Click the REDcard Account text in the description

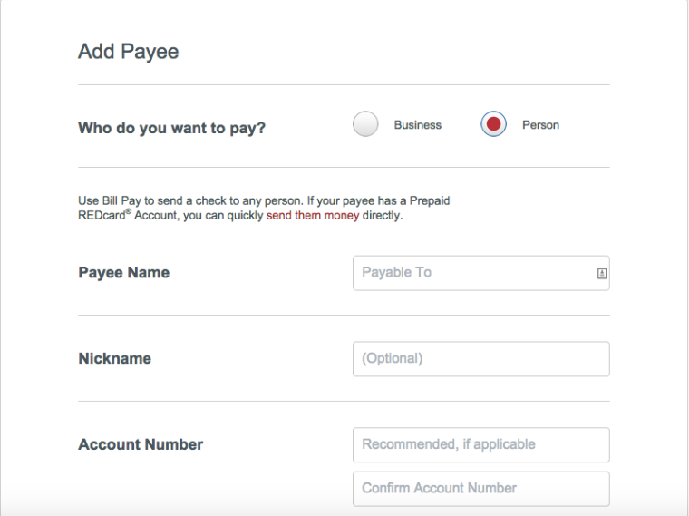pyautogui.click(x=129, y=215)
